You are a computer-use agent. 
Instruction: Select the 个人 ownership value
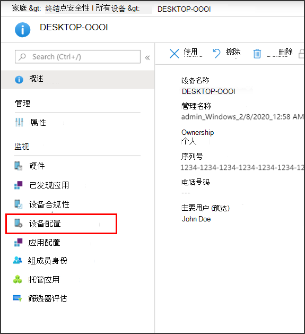coord(189,141)
